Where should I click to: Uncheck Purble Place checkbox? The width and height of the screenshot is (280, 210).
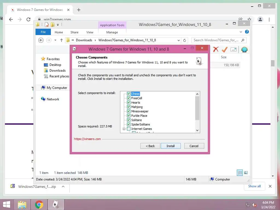(x=129, y=116)
